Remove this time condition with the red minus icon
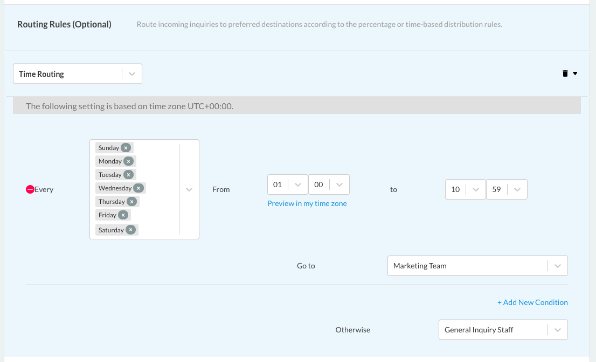 click(x=30, y=189)
